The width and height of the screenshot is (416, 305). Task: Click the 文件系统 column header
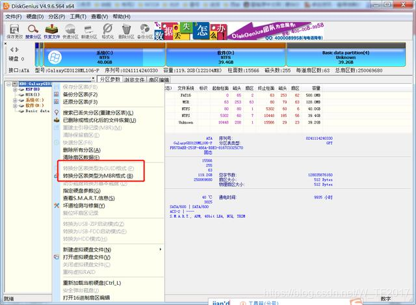point(186,88)
